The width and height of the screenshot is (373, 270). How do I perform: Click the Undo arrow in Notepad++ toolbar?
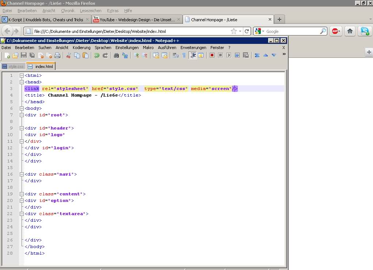point(96,55)
